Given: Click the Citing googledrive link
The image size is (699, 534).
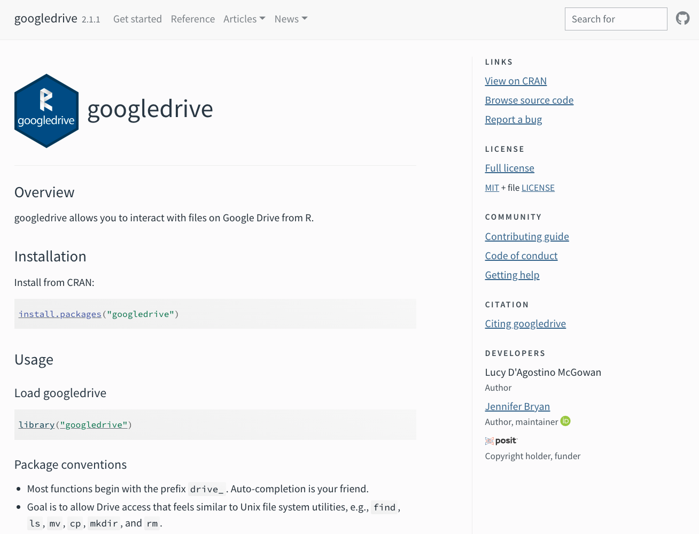Looking at the screenshot, I should 525,324.
